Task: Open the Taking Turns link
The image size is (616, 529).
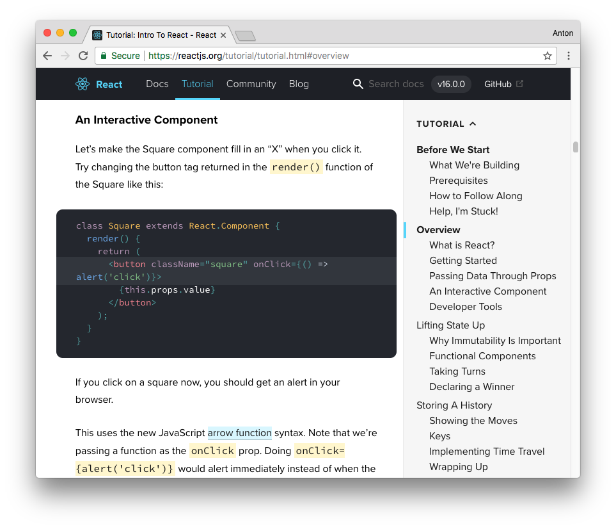Action: tap(457, 371)
